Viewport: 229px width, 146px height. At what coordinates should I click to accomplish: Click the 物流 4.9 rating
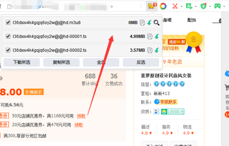pyautogui.click(x=188, y=130)
